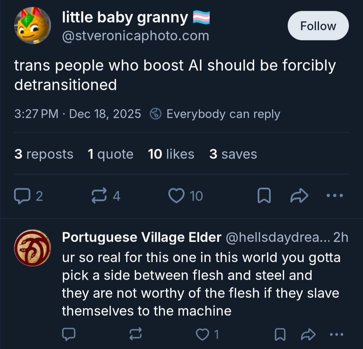The image size is (363, 349).
Task: Bookmark the main post to saves
Action: (264, 196)
